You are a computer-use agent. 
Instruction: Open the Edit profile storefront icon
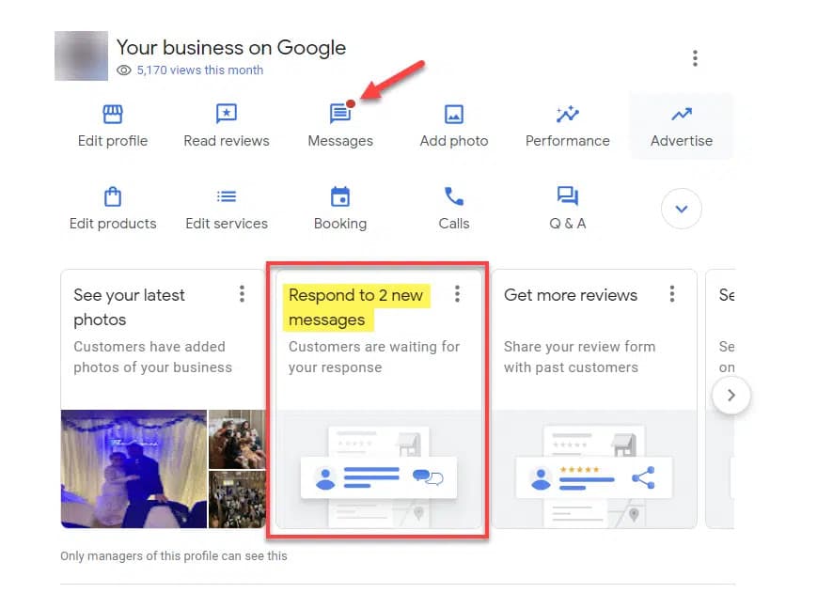click(113, 114)
